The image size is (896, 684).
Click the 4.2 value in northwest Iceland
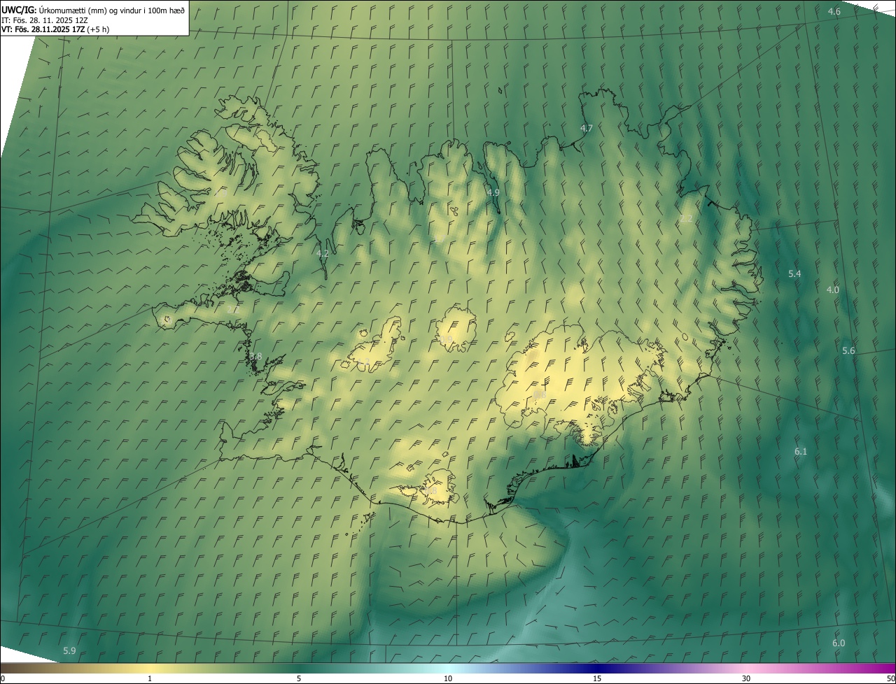(x=323, y=254)
